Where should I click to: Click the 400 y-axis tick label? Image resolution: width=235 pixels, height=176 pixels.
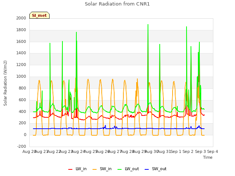[x=22, y=111]
